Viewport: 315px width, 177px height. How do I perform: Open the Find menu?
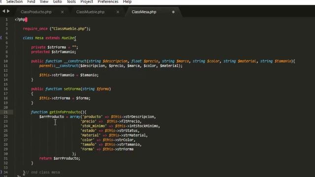[x=31, y=2]
